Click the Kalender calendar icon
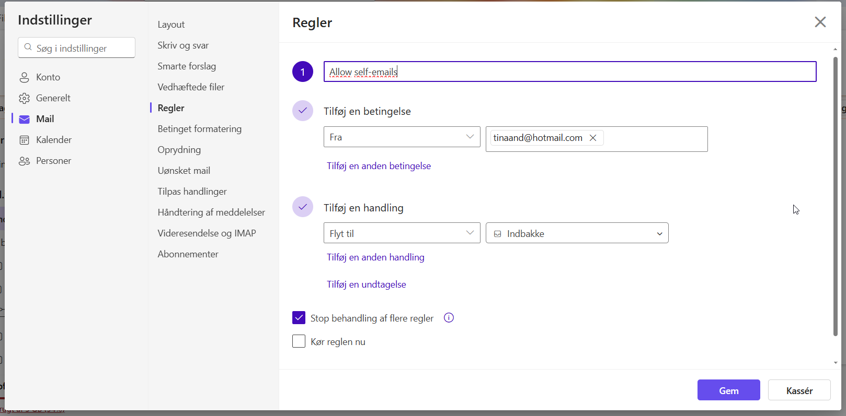Viewport: 846px width, 416px height. coord(24,140)
